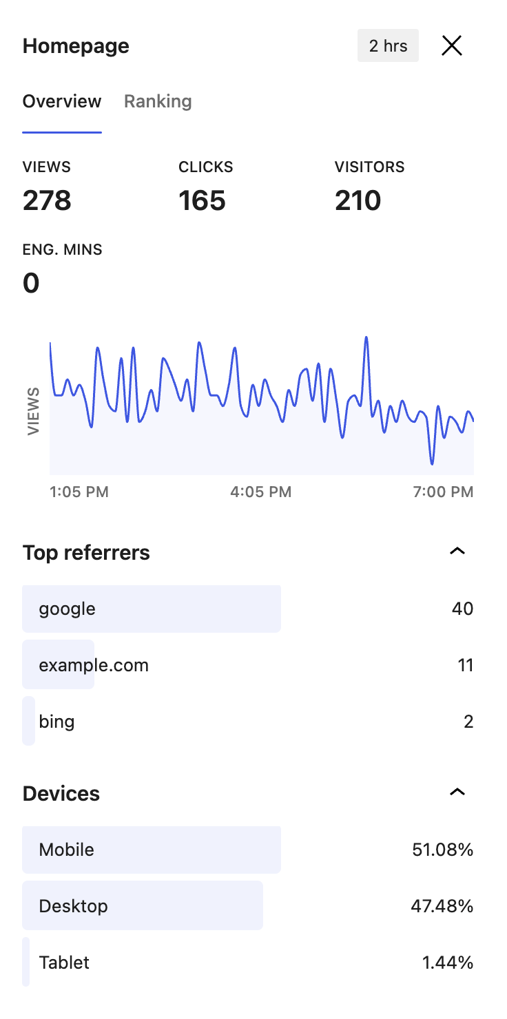Click the Desktop device bar

click(143, 906)
